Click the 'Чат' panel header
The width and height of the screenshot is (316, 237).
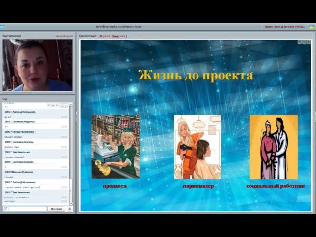point(5,99)
